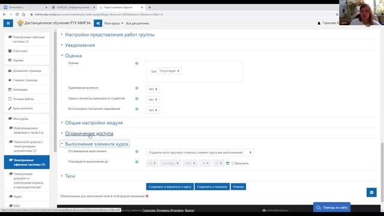The height and width of the screenshot is (216, 384).
Task: Open Банк контента in the sidebar
Action: 26,108
